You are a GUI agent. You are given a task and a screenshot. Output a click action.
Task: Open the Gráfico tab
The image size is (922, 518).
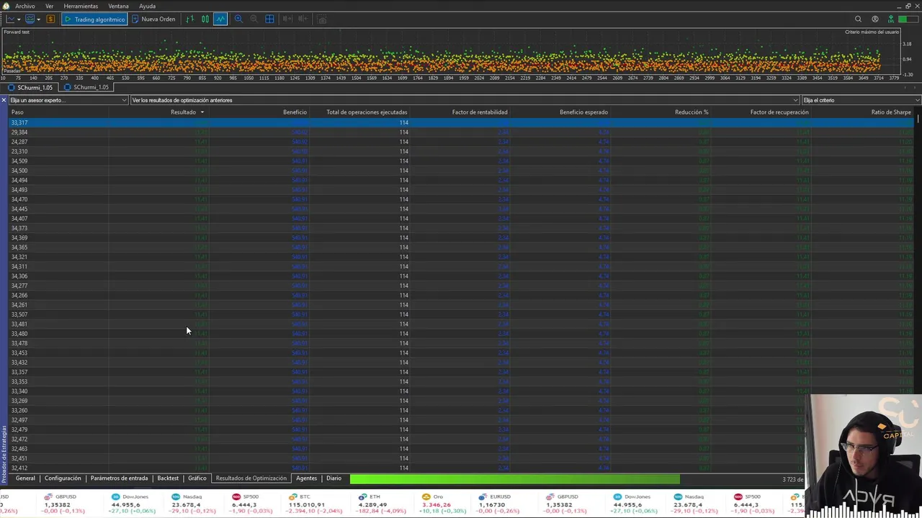click(197, 478)
